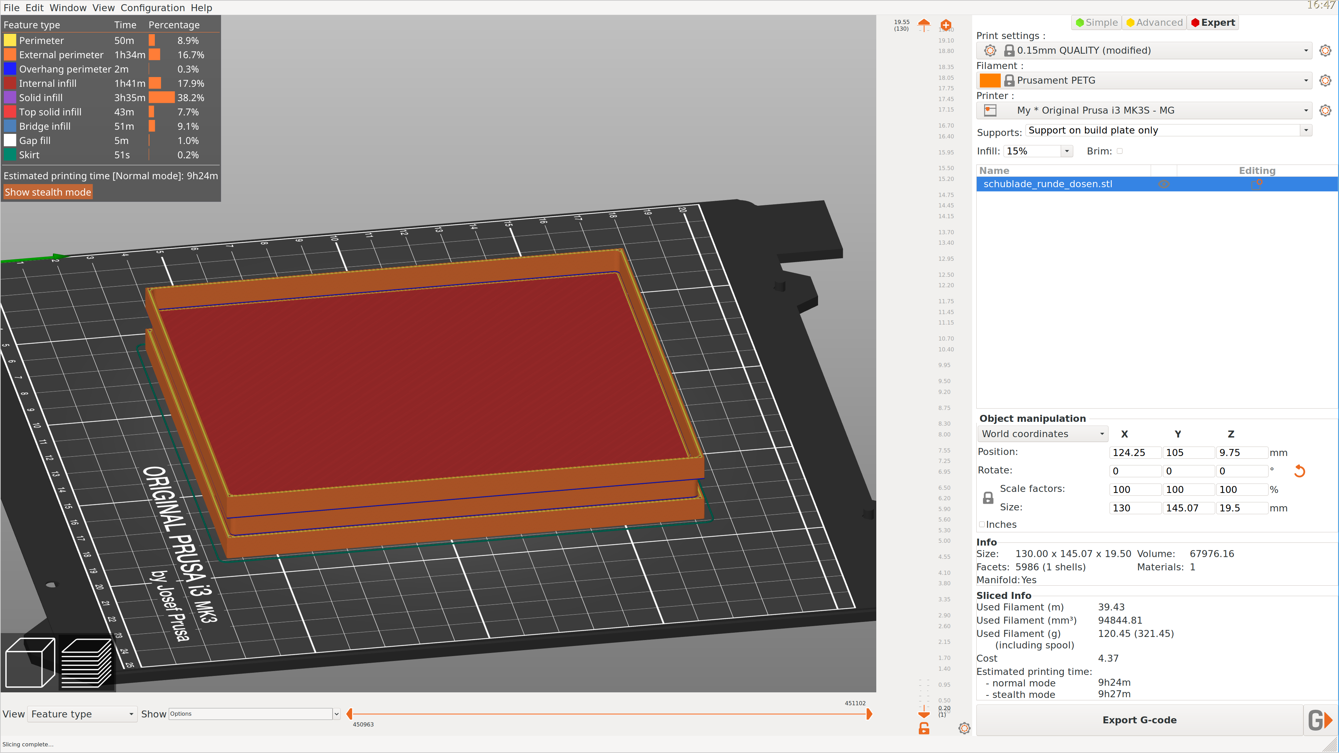Click the add color change plus marker
1339x753 pixels.
click(946, 24)
